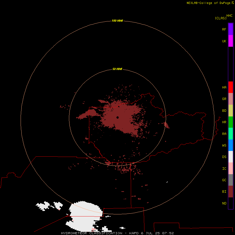Image resolution: width=235 pixels, height=235 pixels.
Task: Click the BI legend label
Action: tap(224, 192)
